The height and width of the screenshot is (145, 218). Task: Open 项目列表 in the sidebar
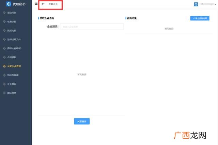click(12, 13)
